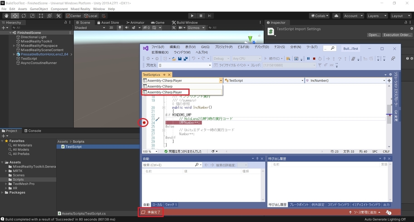Click Visual Studio Break All pause icon
The height and width of the screenshot is (222, 414).
tap(308, 59)
